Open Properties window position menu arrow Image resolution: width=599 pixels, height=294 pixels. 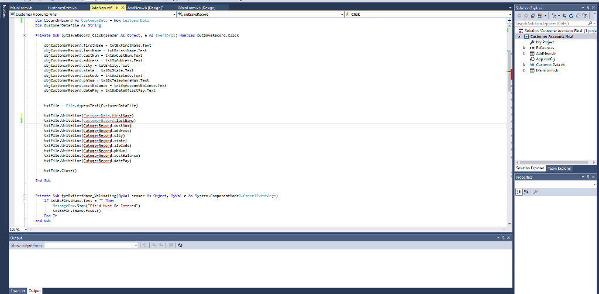click(x=583, y=177)
